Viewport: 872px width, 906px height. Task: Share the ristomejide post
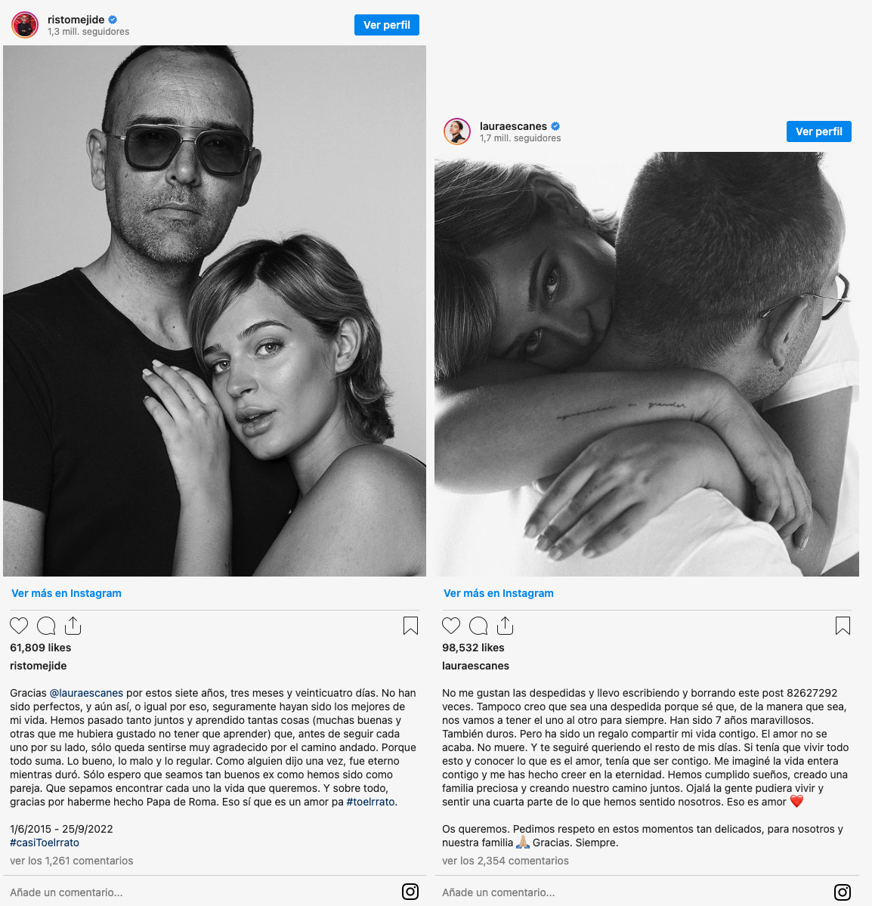pyautogui.click(x=73, y=625)
